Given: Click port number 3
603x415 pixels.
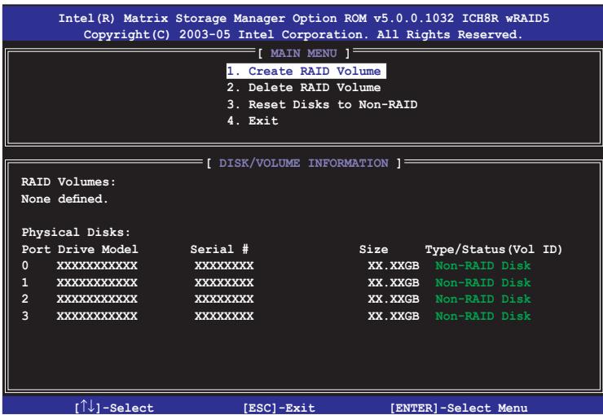Looking at the screenshot, I should point(25,316).
